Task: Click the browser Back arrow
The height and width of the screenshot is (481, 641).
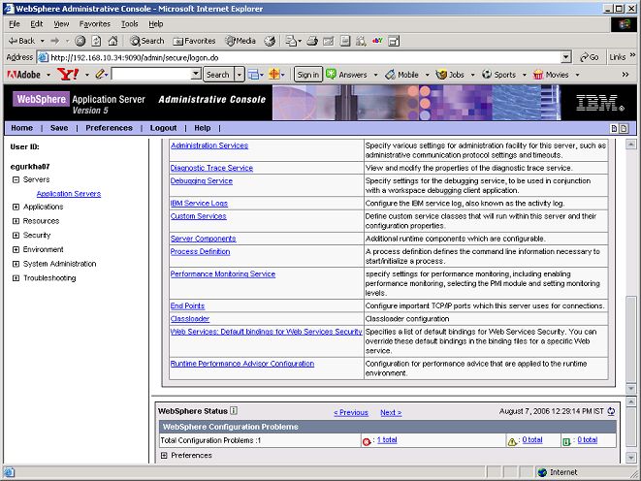Action: (21, 41)
